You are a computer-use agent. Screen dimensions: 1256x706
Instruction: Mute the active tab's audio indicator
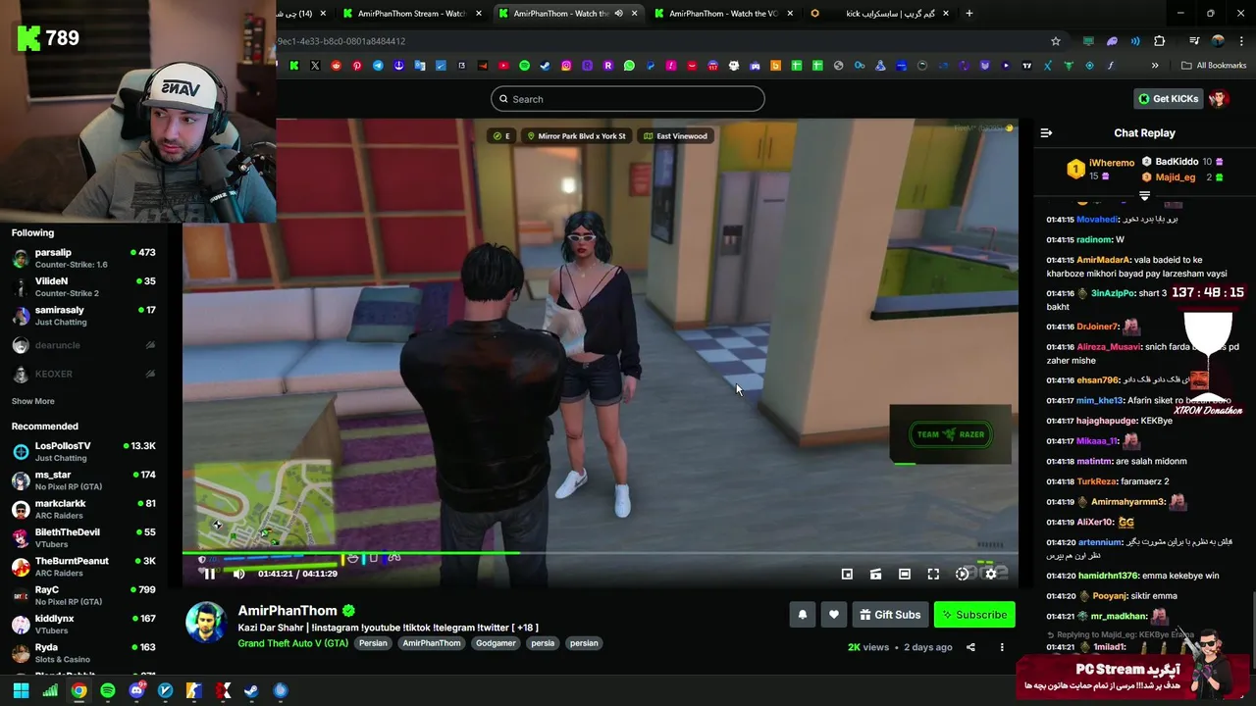coord(618,14)
